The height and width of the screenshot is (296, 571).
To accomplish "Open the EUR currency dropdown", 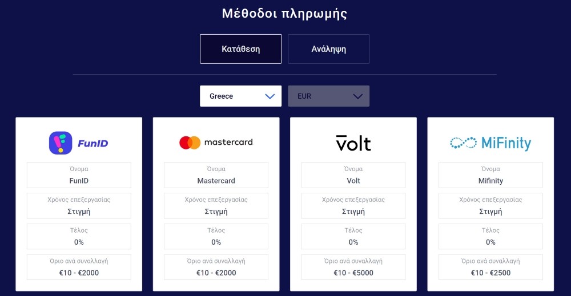I will tap(328, 96).
